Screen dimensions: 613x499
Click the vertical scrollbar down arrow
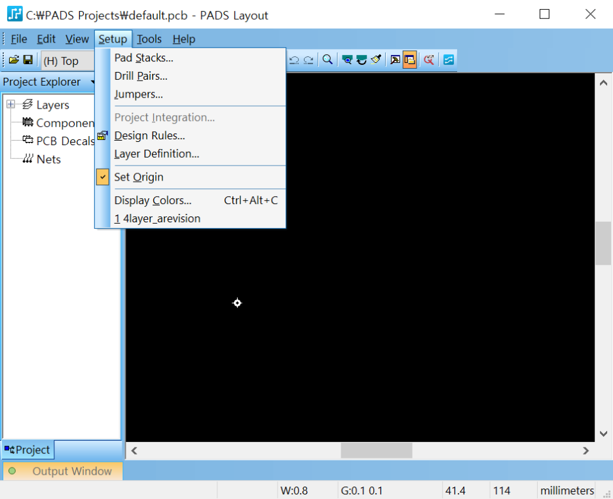pyautogui.click(x=603, y=434)
